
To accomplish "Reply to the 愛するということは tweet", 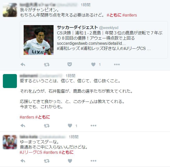I will click(23, 126).
